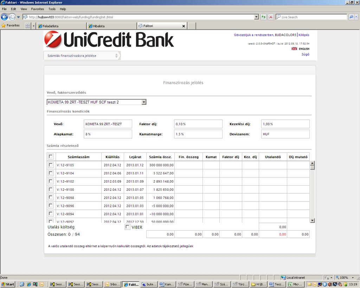Open the Windows Start menu
360x288 pixels.
click(x=8, y=284)
